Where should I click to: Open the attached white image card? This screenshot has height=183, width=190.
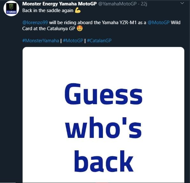coord(103,115)
